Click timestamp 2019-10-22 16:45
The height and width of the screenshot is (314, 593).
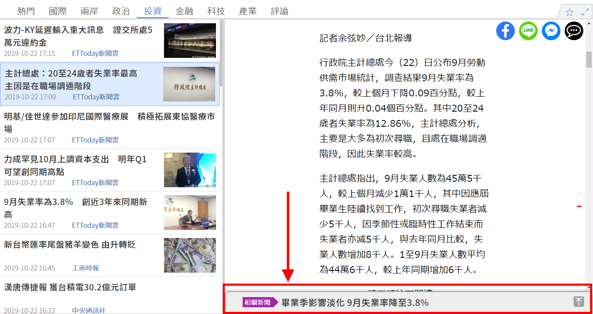(30, 268)
